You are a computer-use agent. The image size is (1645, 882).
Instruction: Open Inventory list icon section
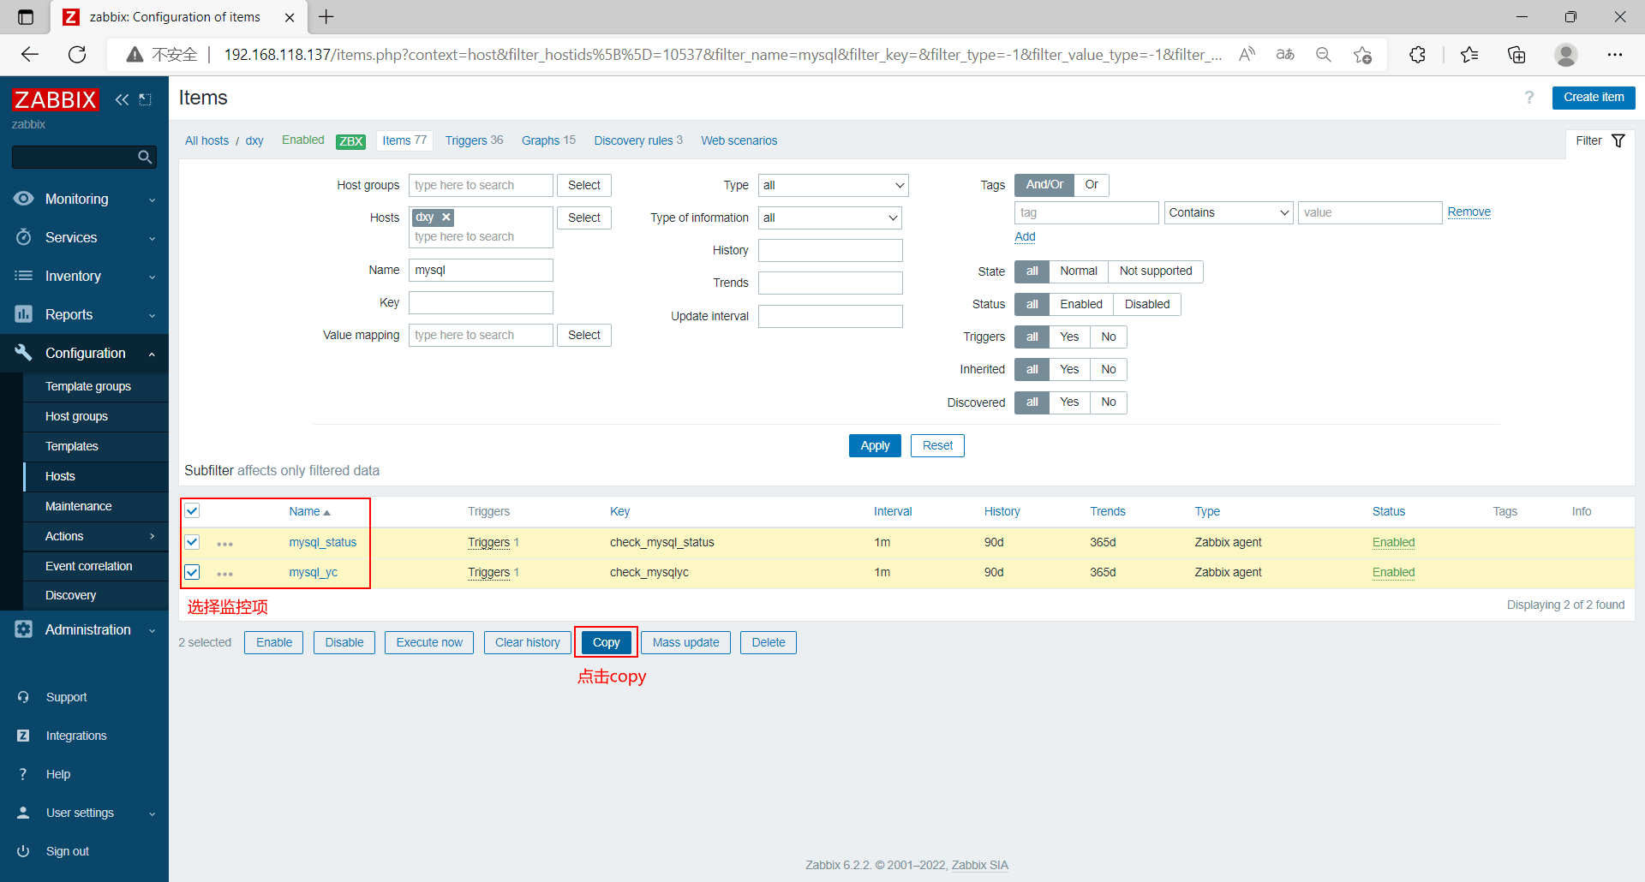pos(23,276)
